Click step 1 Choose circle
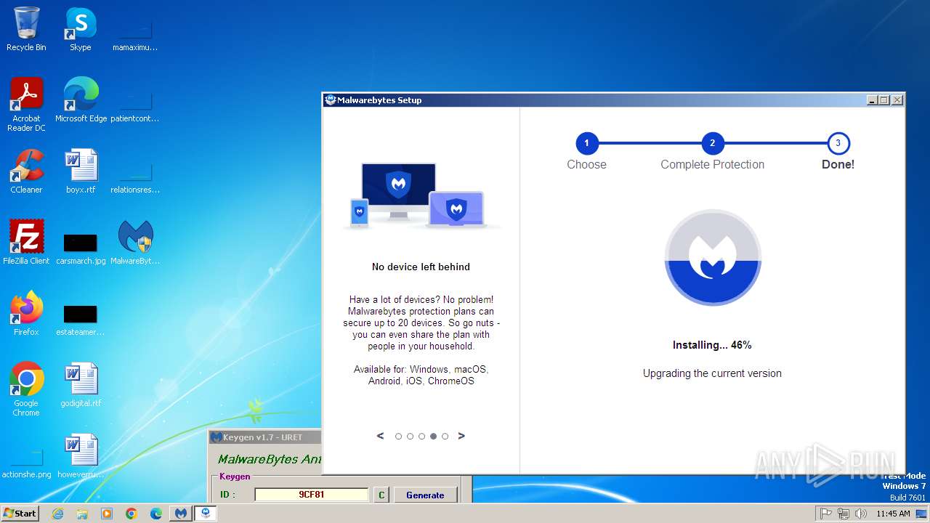 pos(586,143)
